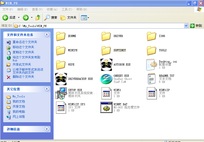
Task: Click 重命名这个文件夹 link
Action: [25, 42]
